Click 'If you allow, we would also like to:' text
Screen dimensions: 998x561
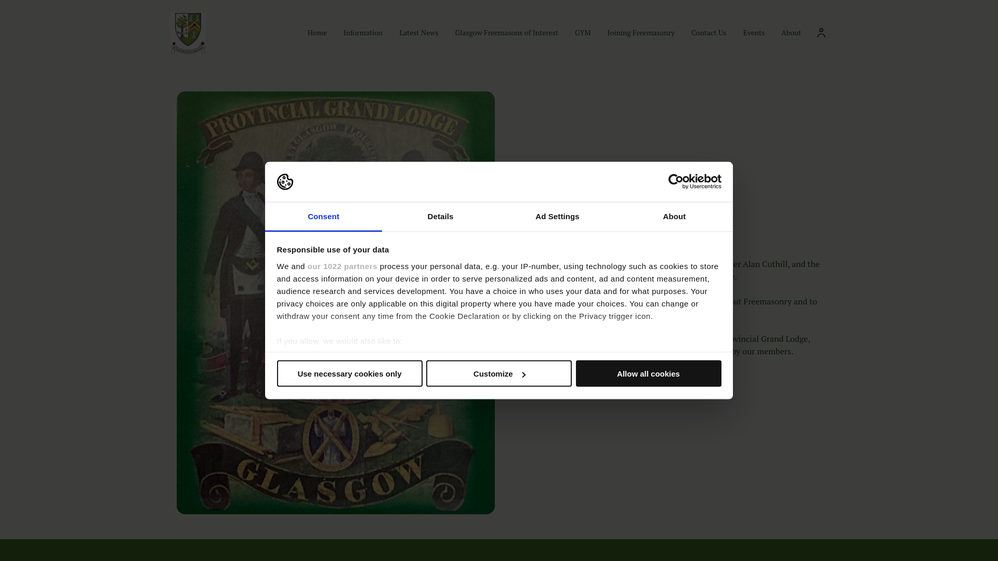point(339,341)
